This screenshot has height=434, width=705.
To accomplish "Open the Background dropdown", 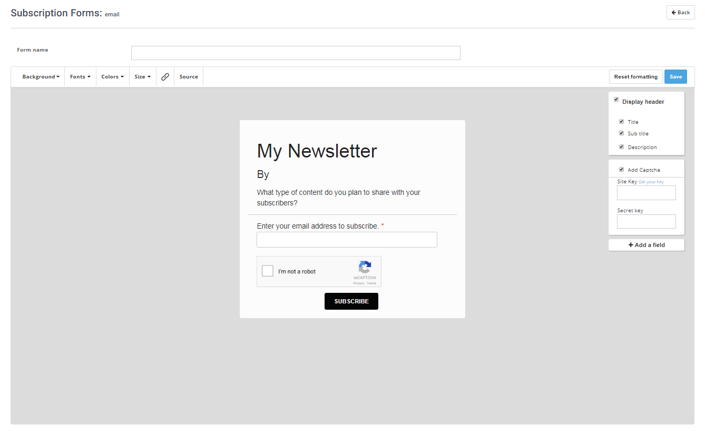I will (41, 77).
